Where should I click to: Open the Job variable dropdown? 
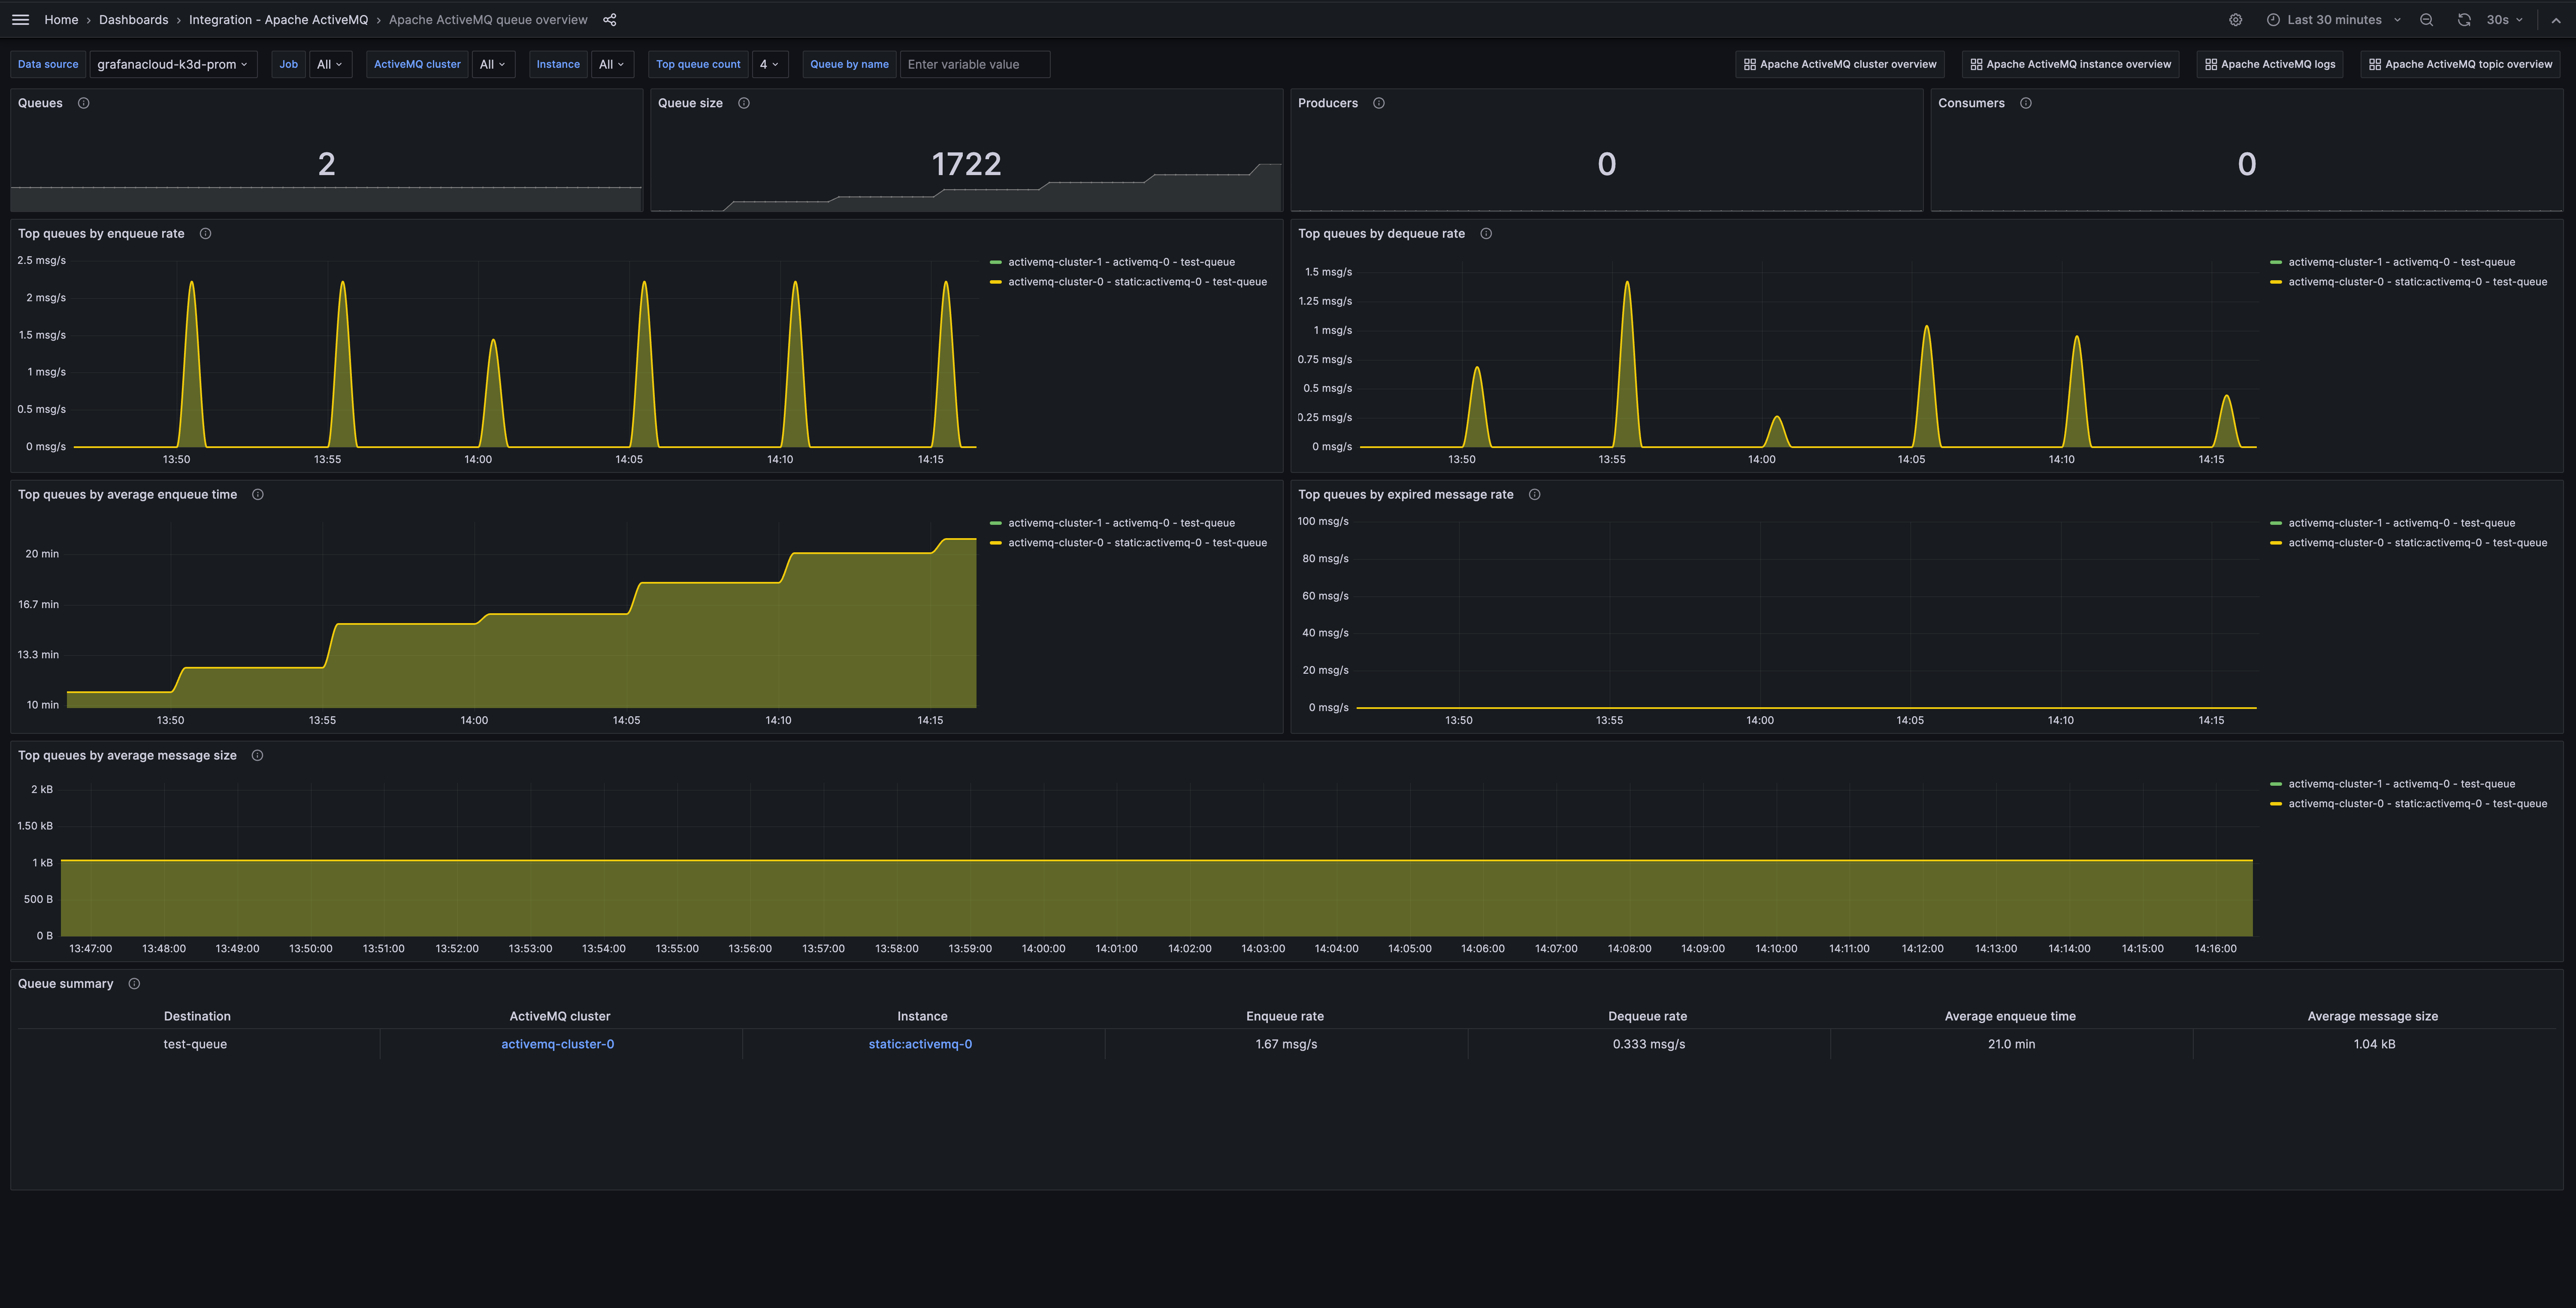[x=330, y=64]
